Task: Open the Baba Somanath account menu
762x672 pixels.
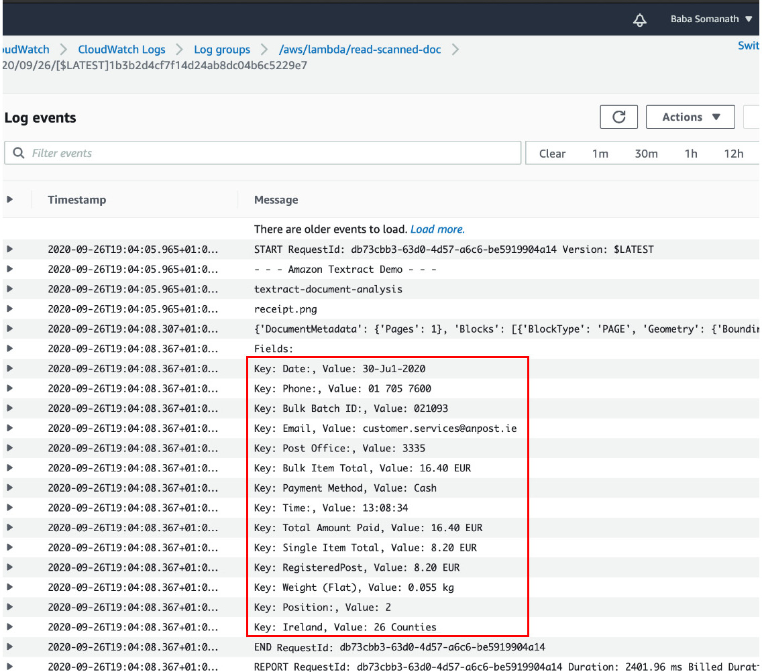Action: (711, 19)
